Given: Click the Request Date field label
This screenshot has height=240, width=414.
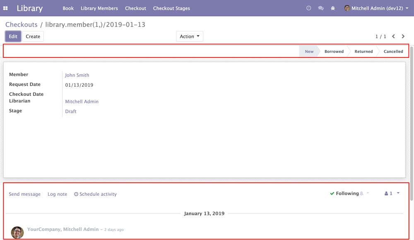Looking at the screenshot, I should click(x=25, y=84).
